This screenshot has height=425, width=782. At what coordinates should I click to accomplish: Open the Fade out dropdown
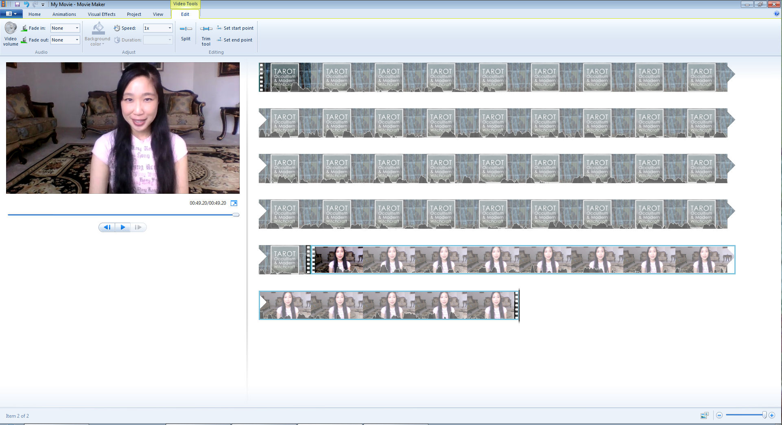77,40
